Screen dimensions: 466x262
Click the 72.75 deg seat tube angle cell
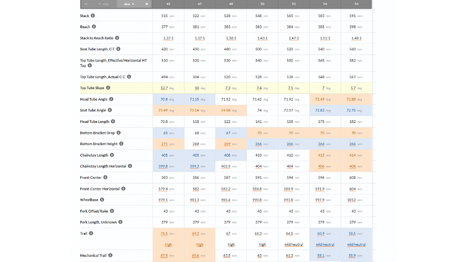tap(356, 110)
